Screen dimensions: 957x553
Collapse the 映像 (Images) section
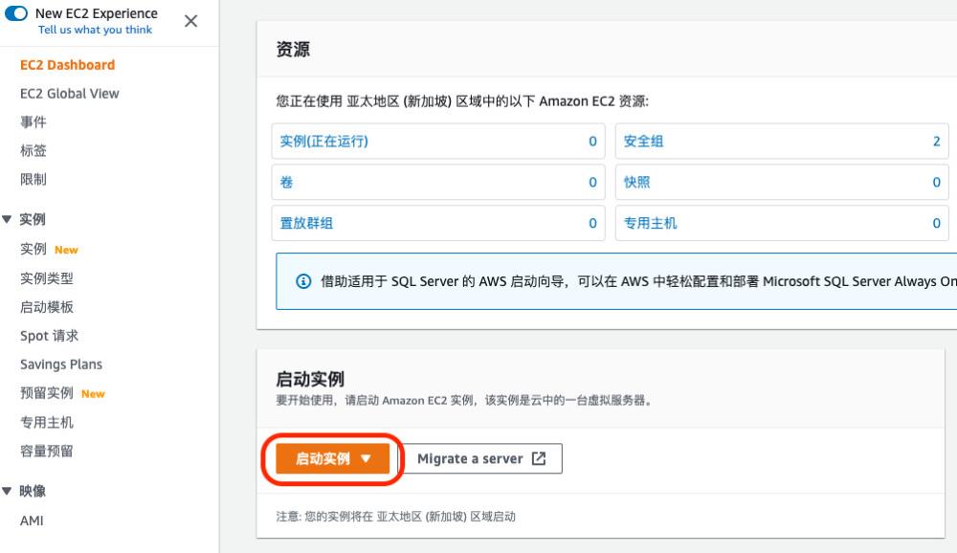coord(11,491)
